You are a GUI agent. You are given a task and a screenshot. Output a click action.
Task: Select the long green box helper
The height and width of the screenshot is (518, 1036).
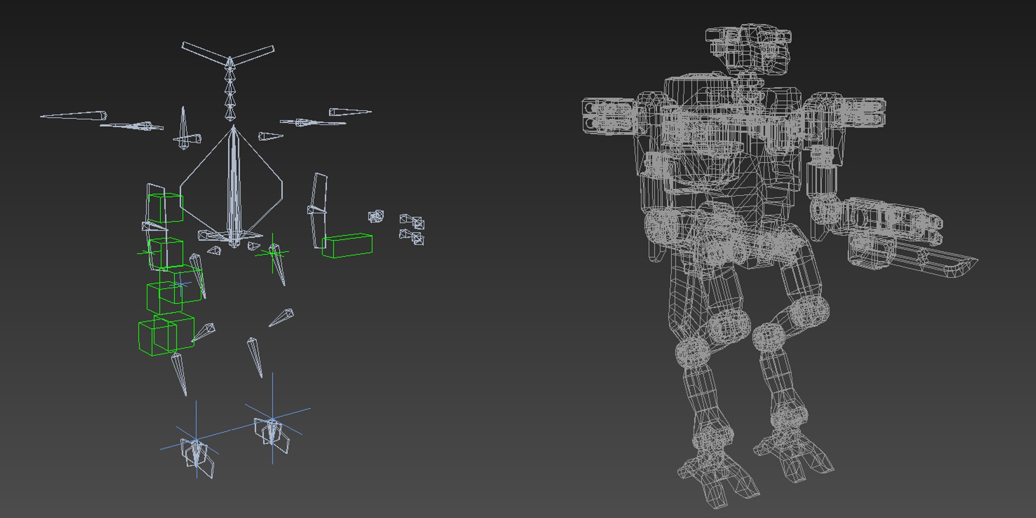[347, 246]
